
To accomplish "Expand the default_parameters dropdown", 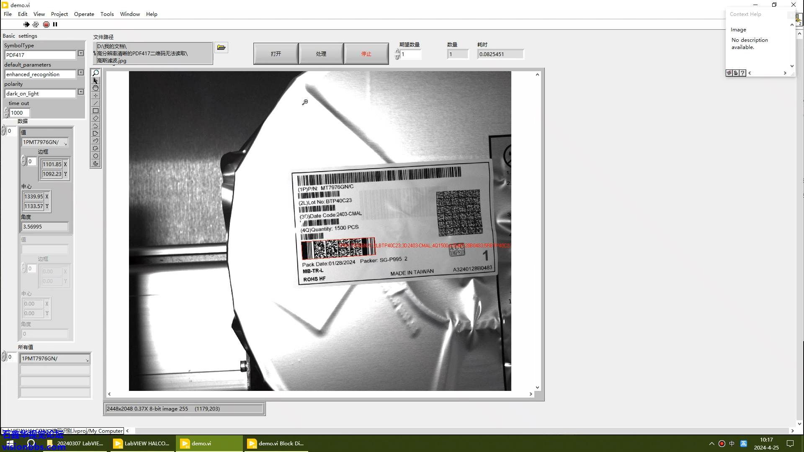I will [x=81, y=73].
